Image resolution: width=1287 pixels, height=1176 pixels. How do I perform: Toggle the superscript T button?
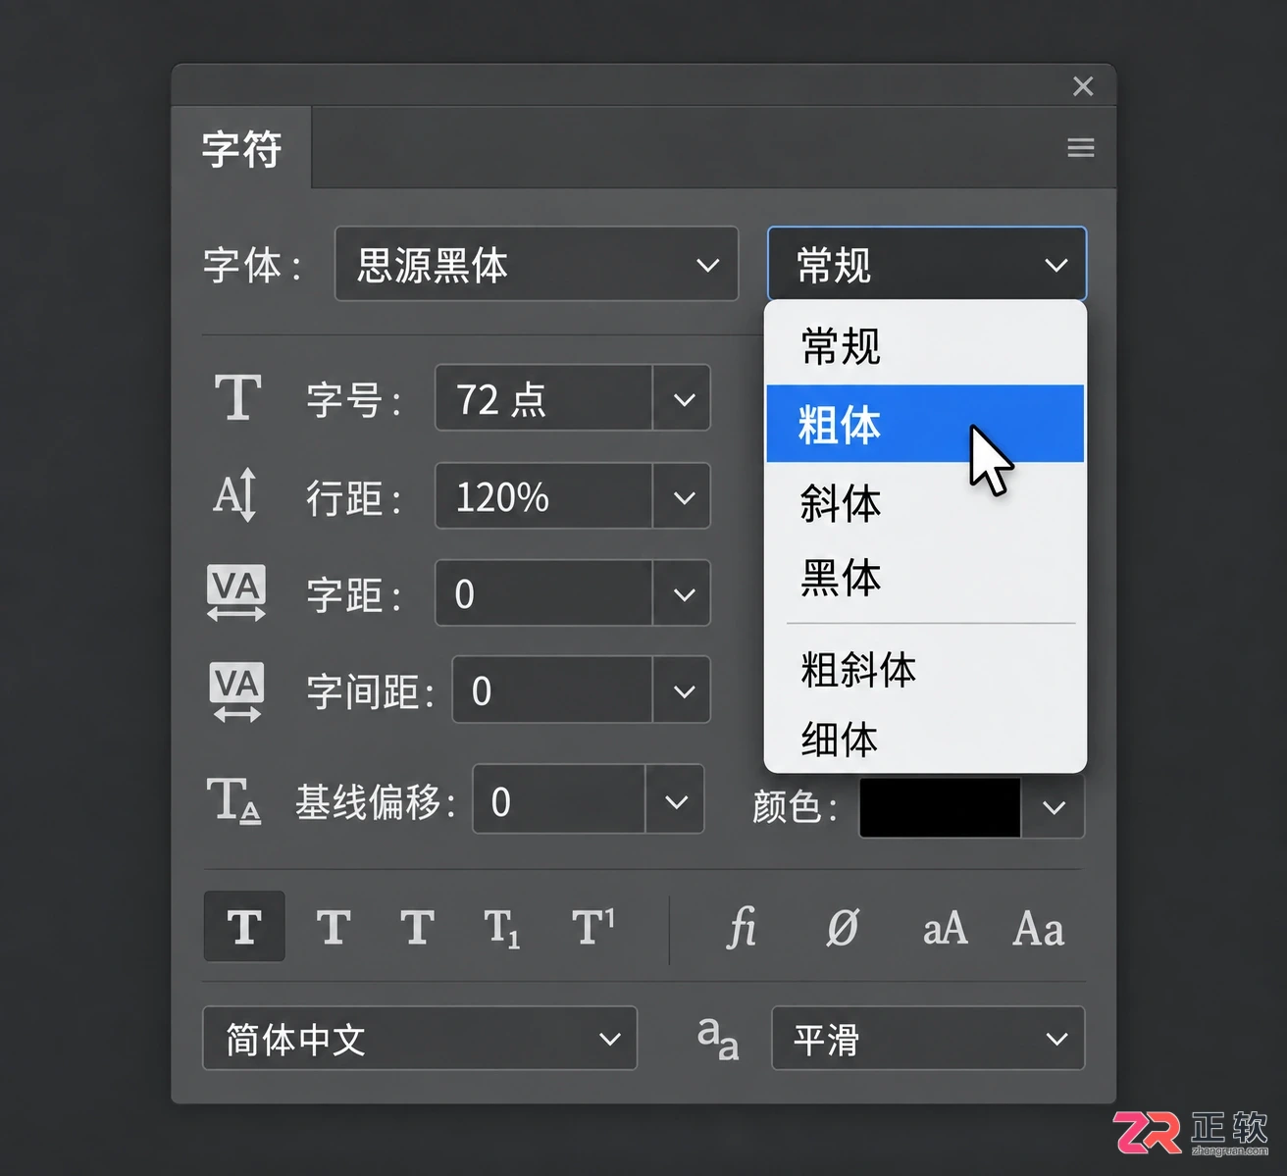pos(592,927)
